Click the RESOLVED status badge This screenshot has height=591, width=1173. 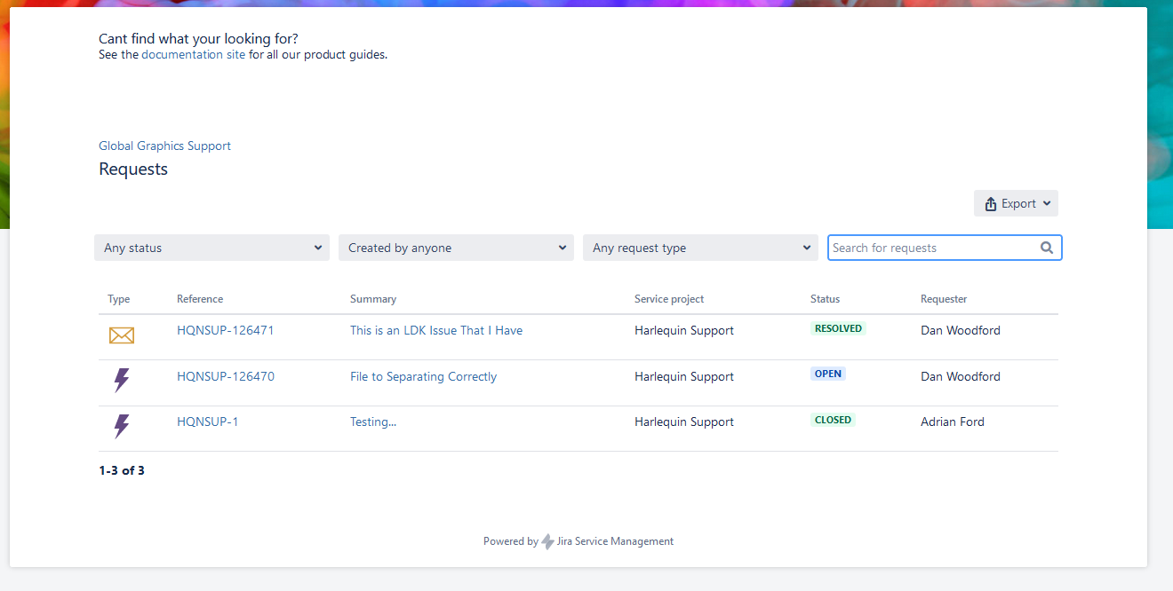(x=838, y=328)
